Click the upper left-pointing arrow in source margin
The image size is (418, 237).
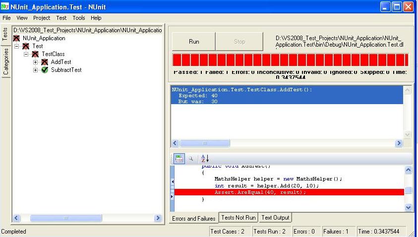pos(173,182)
